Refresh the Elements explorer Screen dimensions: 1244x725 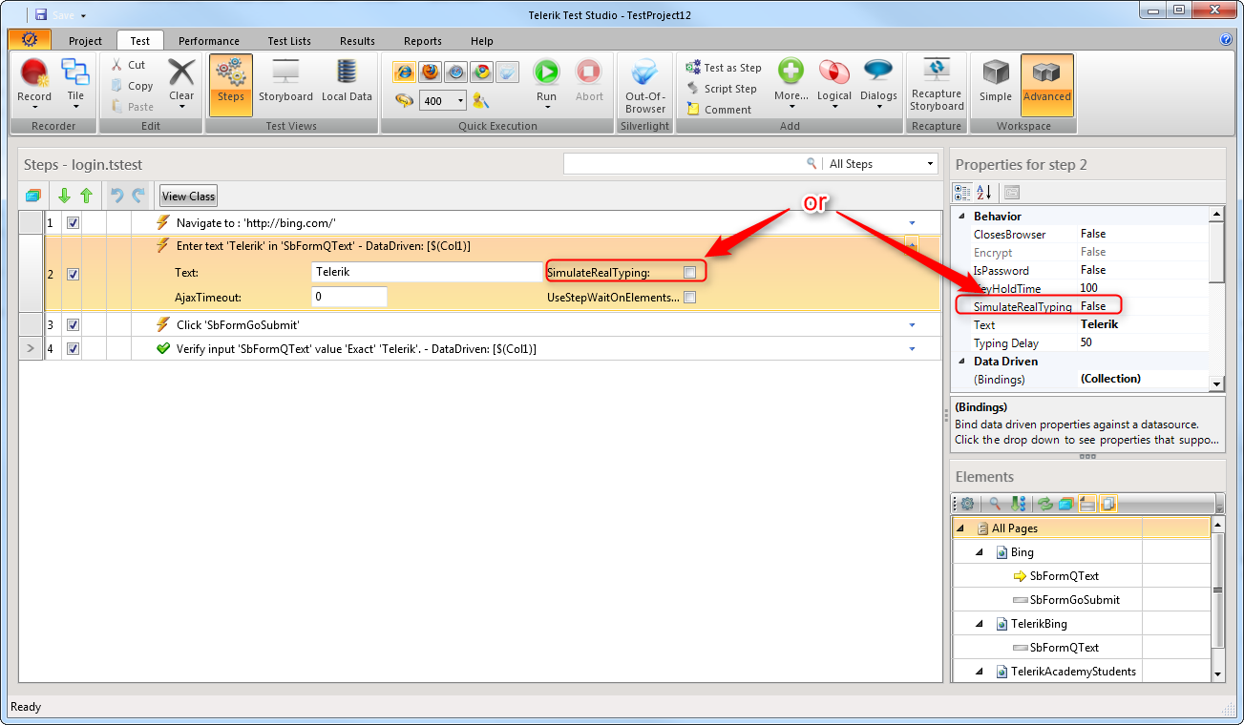coord(1045,504)
